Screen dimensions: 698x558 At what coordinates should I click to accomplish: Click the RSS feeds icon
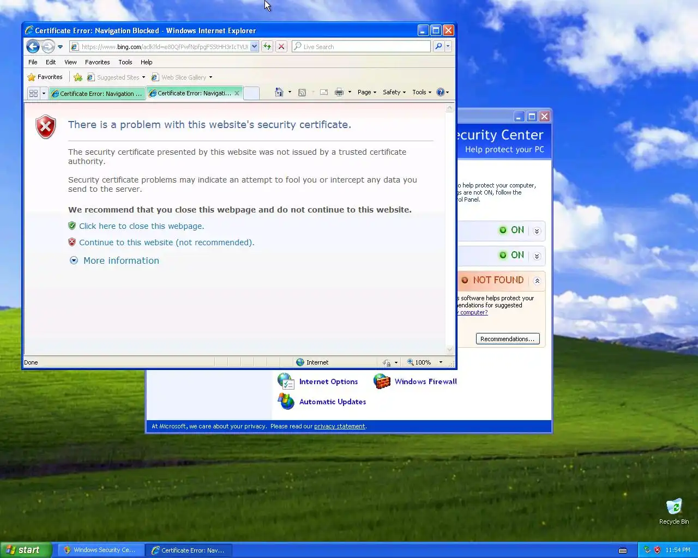coord(302,92)
